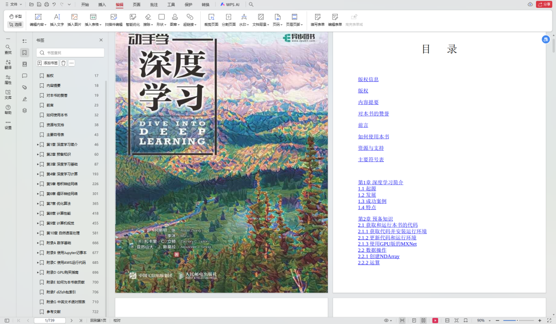Start the red slideshow play button
This screenshot has width=556, height=324.
pyautogui.click(x=435, y=320)
